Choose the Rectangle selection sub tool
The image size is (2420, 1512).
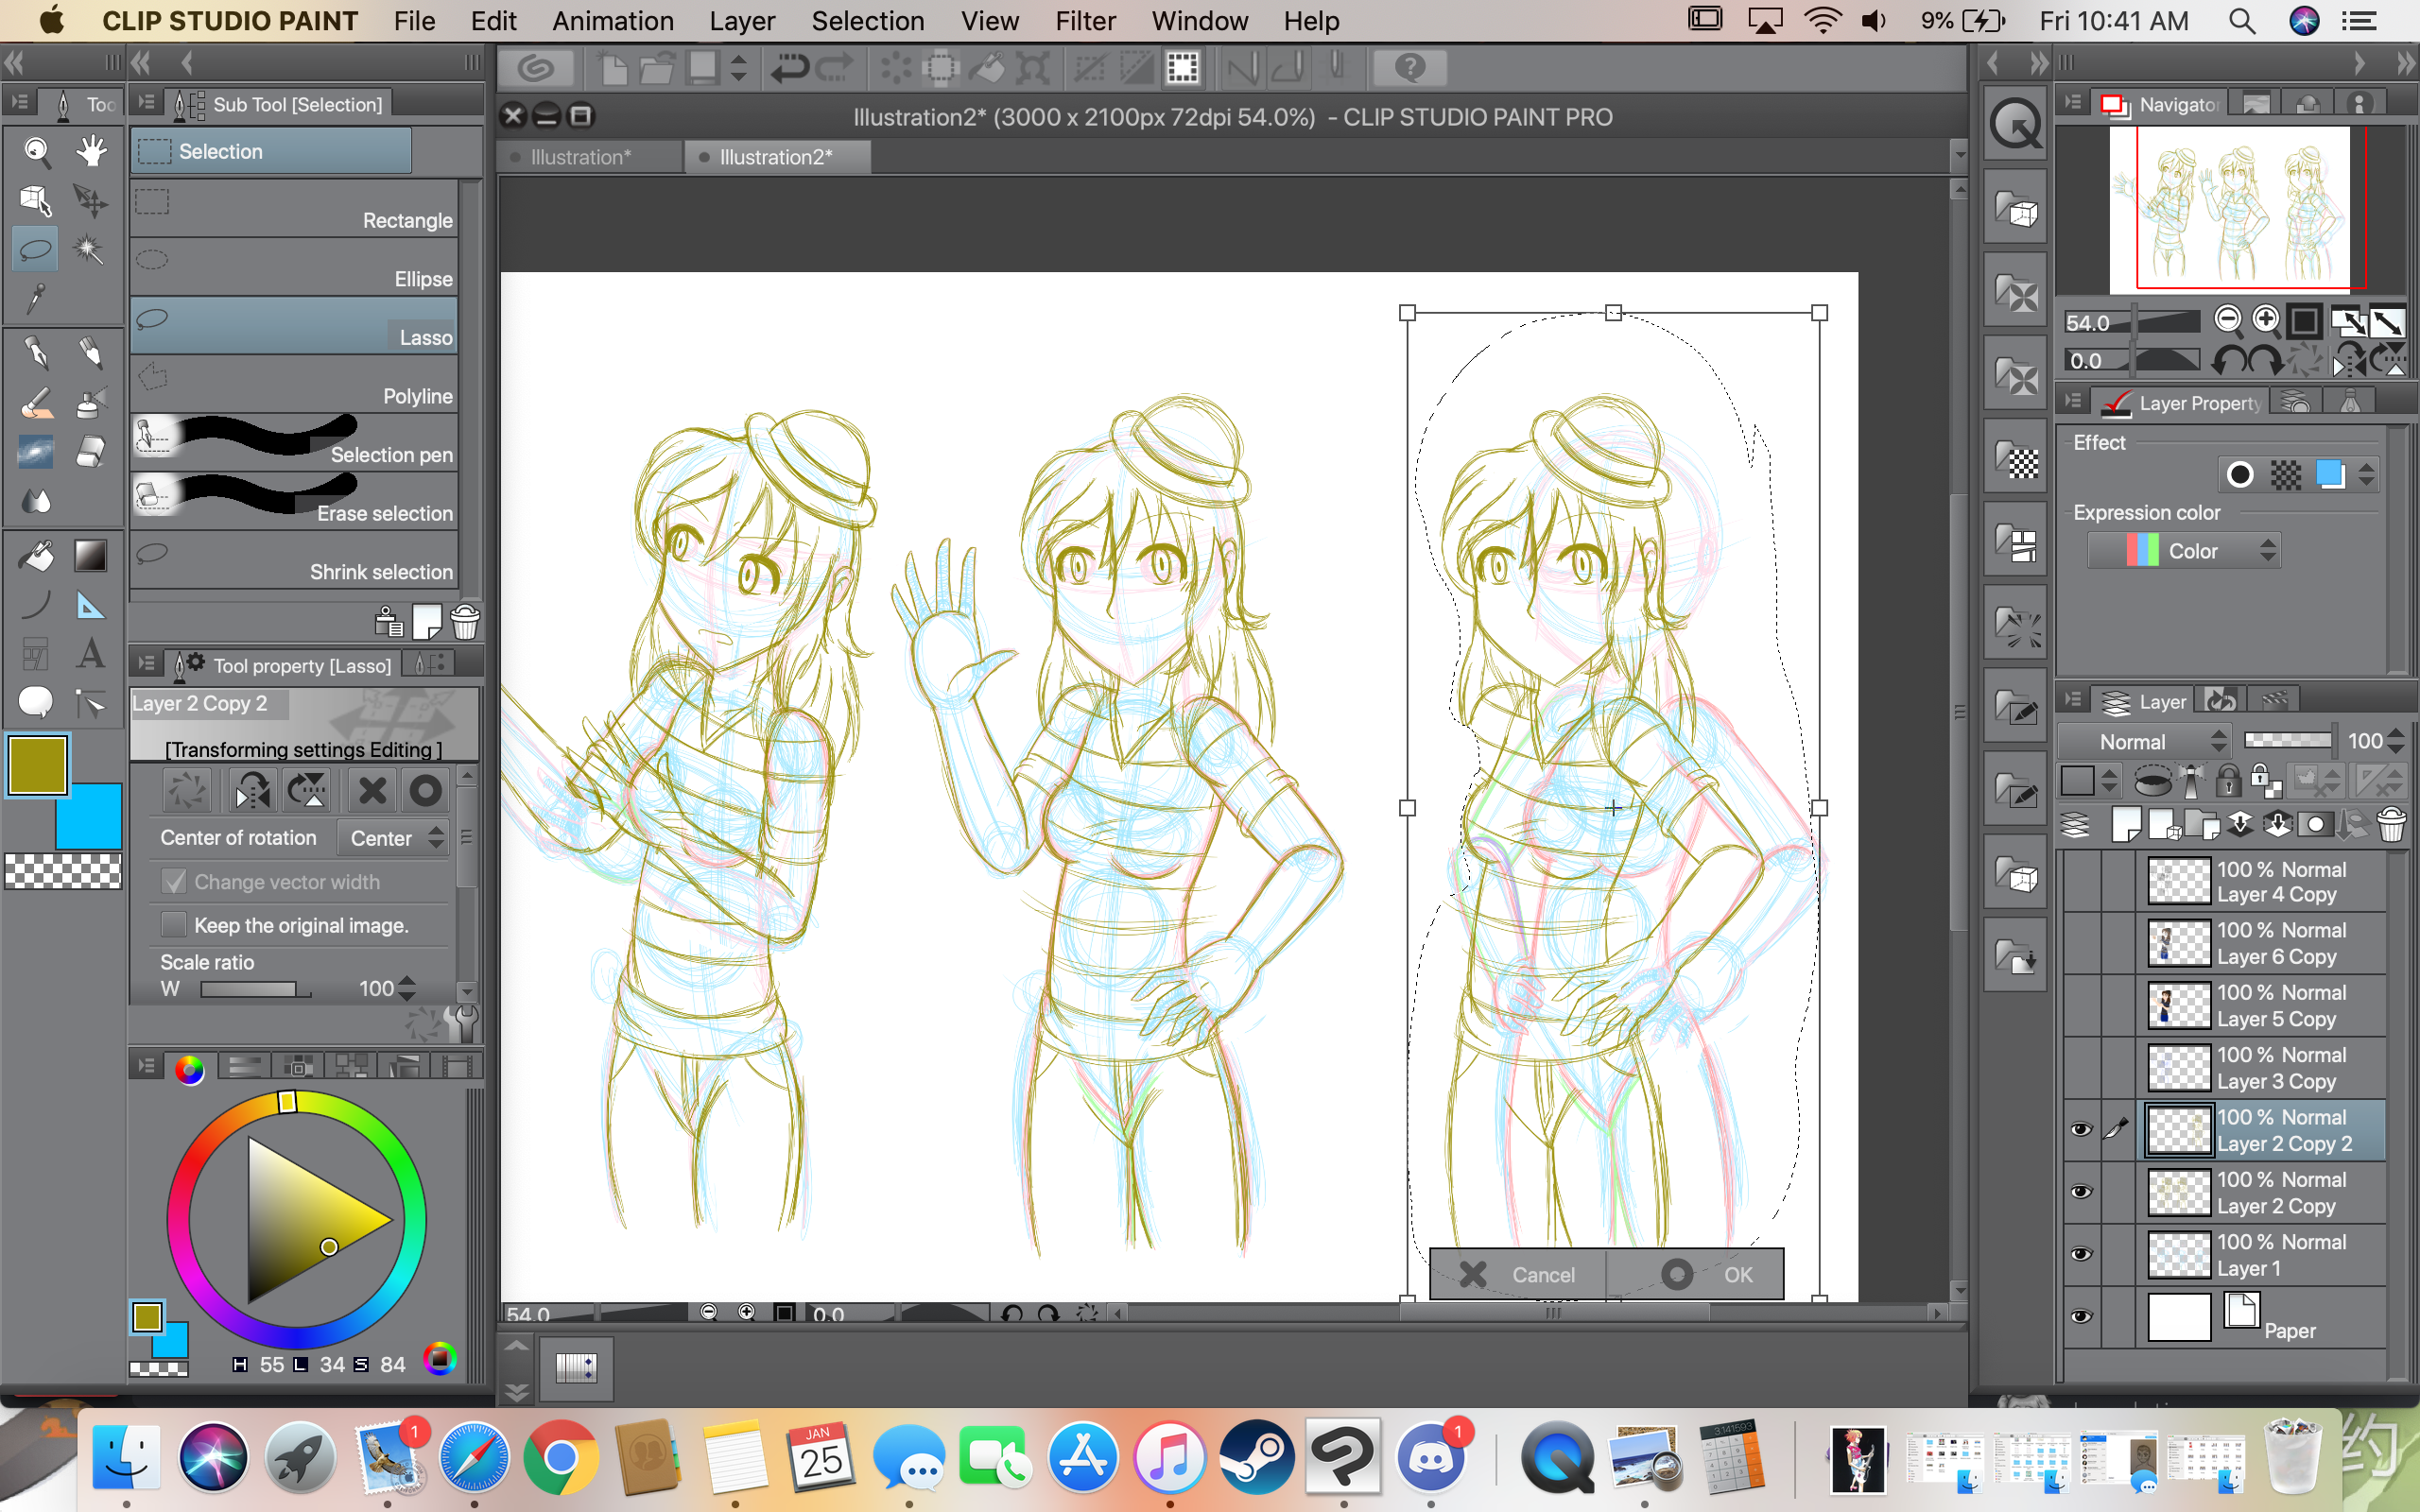click(x=294, y=208)
